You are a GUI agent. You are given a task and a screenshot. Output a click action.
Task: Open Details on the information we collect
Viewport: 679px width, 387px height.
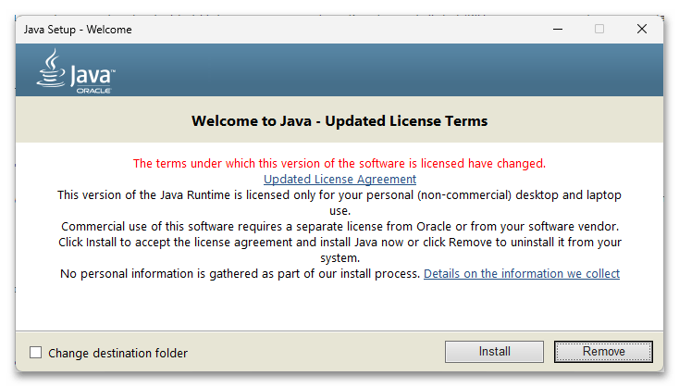pos(522,273)
